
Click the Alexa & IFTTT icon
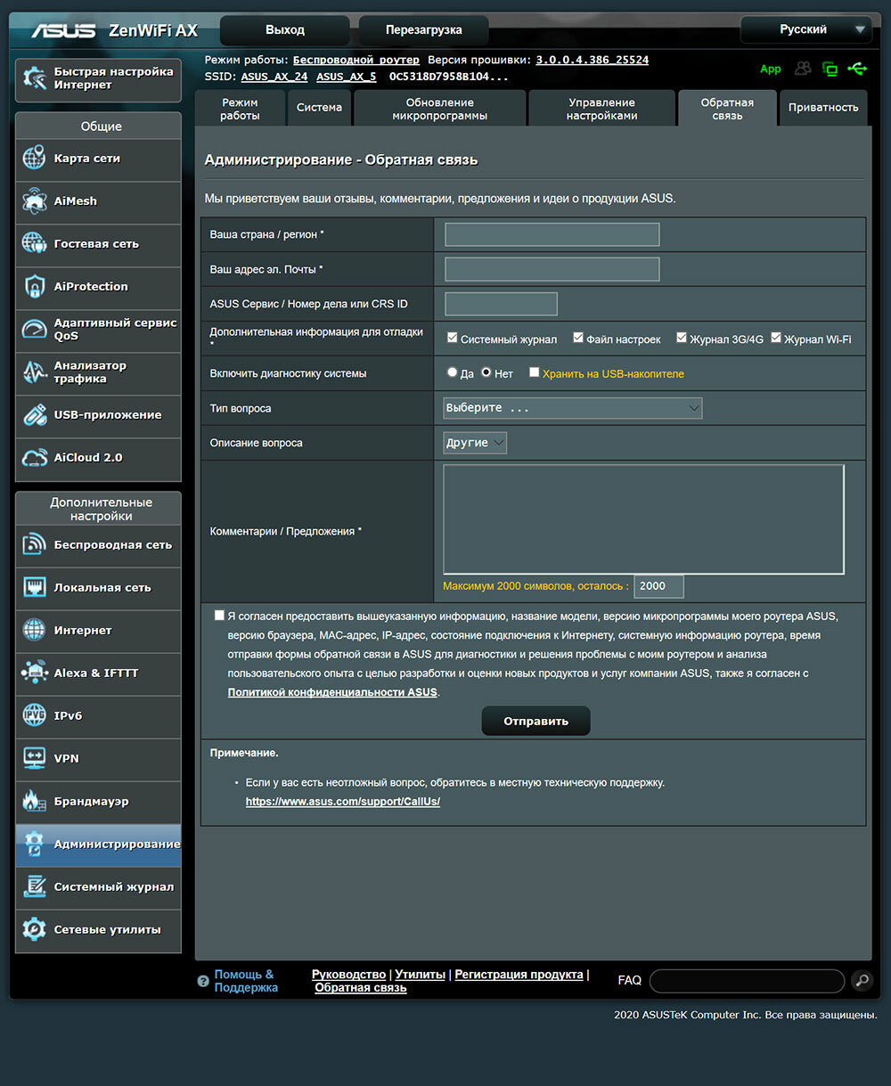pyautogui.click(x=34, y=674)
